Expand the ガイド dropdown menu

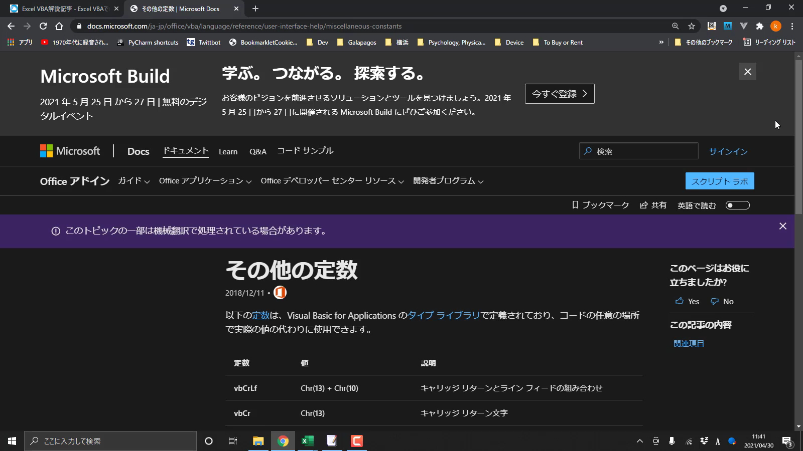[x=133, y=181]
